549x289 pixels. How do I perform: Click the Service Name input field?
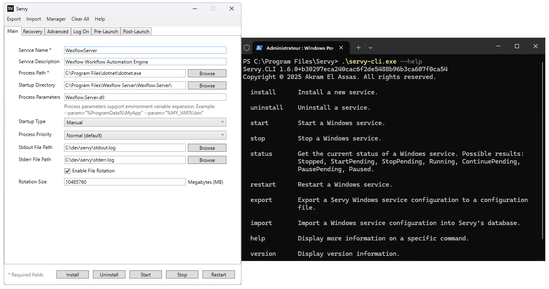145,50
